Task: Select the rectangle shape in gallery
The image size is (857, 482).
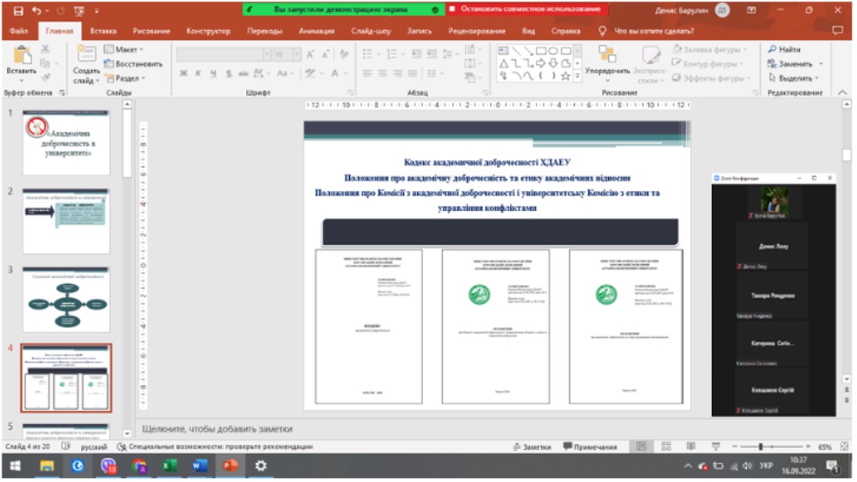Action: [x=541, y=51]
